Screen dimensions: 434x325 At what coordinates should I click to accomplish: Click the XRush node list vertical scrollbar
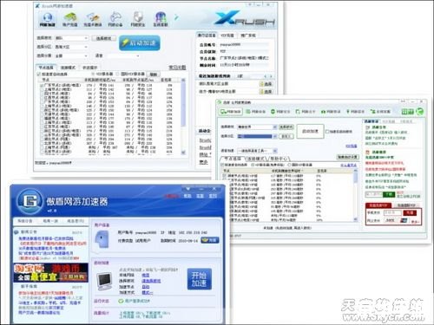183,116
